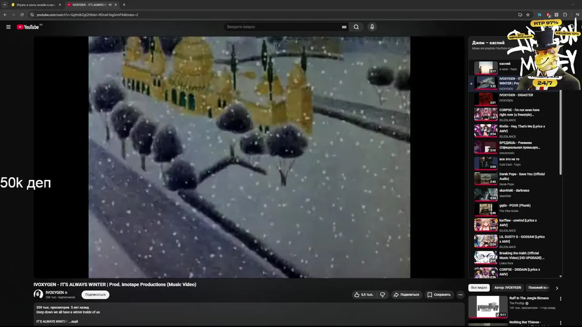The height and width of the screenshot is (327, 582).
Task: Select the 'Автор: IVOXYGEN' filter chip
Action: [507, 287]
